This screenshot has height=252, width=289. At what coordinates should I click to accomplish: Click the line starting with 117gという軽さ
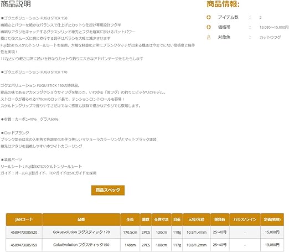tap(72, 59)
